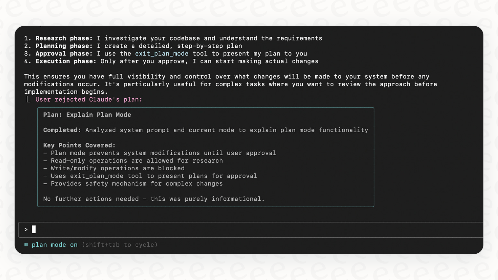Click the Completed label in the plan box
Viewport: 498px width, 280px height.
[62, 130]
